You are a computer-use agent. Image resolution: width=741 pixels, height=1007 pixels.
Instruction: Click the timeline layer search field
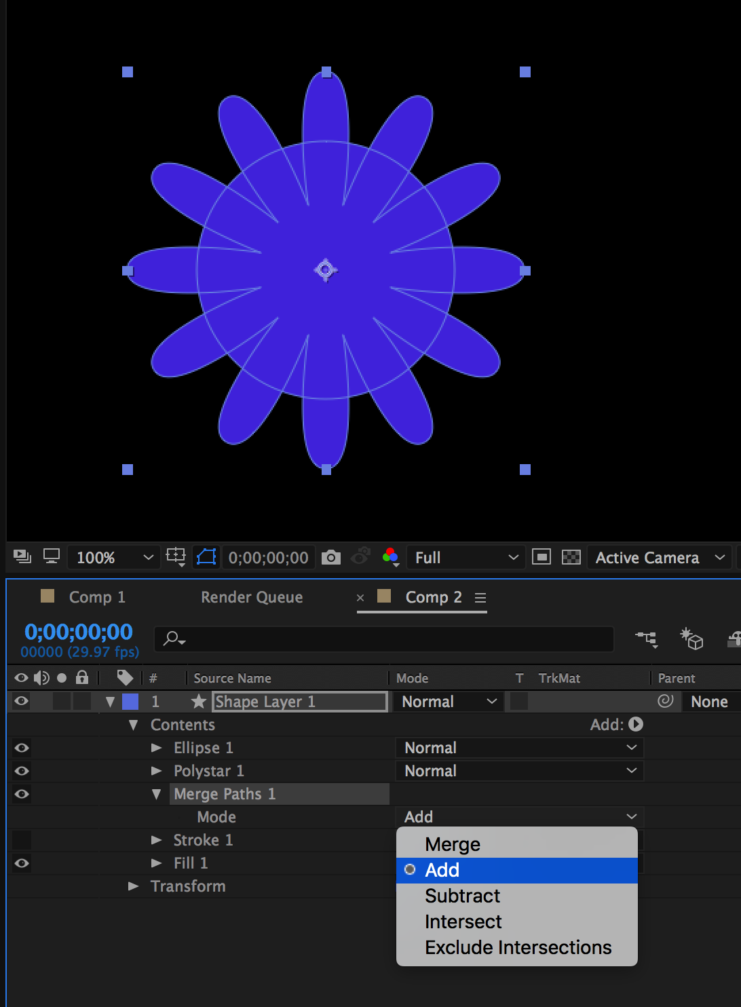pyautogui.click(x=384, y=639)
